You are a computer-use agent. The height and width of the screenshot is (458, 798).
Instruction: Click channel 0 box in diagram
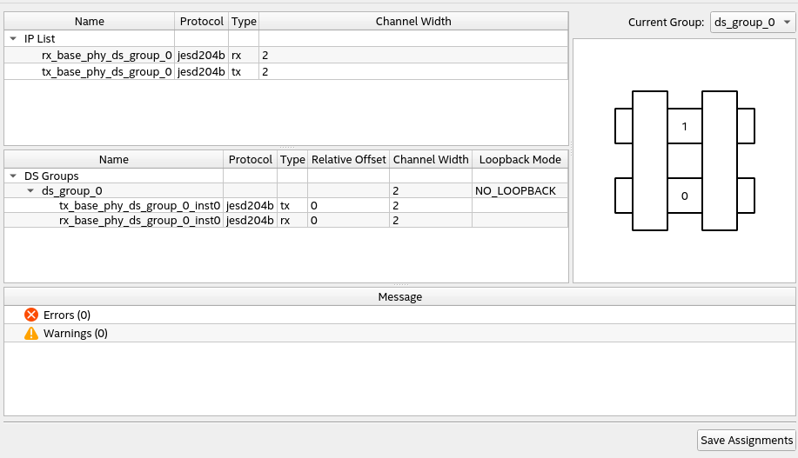click(x=685, y=196)
